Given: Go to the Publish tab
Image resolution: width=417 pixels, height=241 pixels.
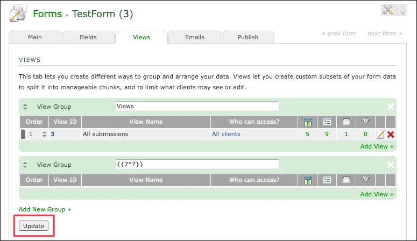Looking at the screenshot, I should click(x=248, y=37).
